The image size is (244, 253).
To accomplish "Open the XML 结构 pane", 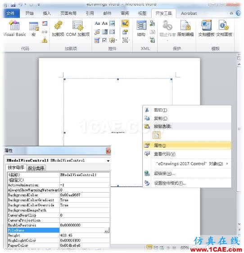I will [141, 28].
